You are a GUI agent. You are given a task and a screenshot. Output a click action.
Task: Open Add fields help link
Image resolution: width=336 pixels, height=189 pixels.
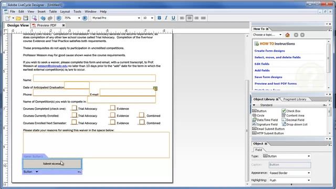tap(262, 70)
